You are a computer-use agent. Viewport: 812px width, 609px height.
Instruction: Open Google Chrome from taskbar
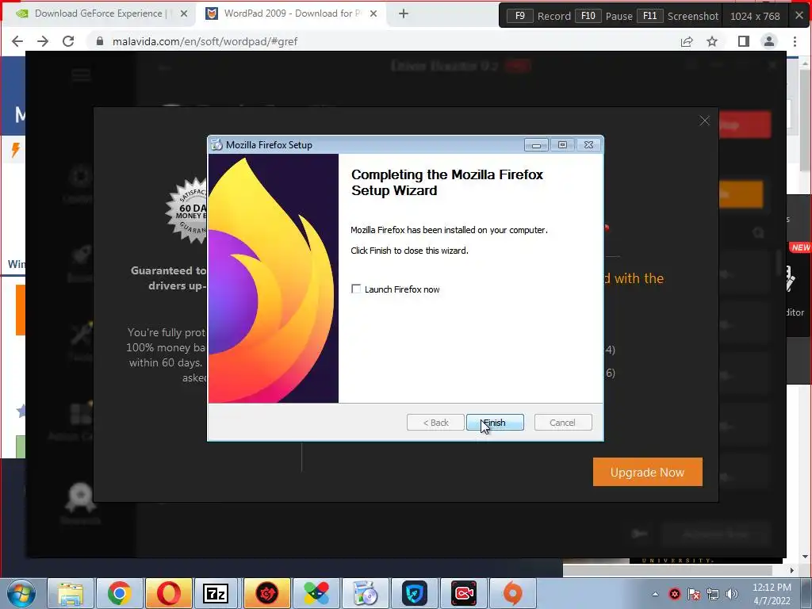(x=120, y=593)
